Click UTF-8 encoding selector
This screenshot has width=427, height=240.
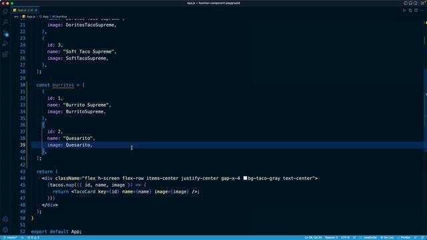tap(345, 237)
